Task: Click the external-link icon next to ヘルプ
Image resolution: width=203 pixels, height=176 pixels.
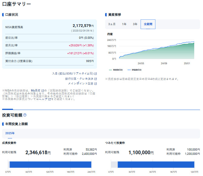Action: 49,99
